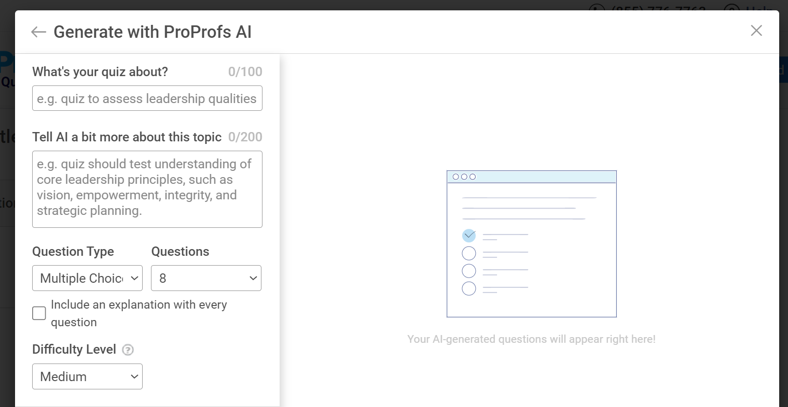Image resolution: width=788 pixels, height=407 pixels.
Task: Click the checked circle in the preview illustration
Action: pyautogui.click(x=469, y=236)
